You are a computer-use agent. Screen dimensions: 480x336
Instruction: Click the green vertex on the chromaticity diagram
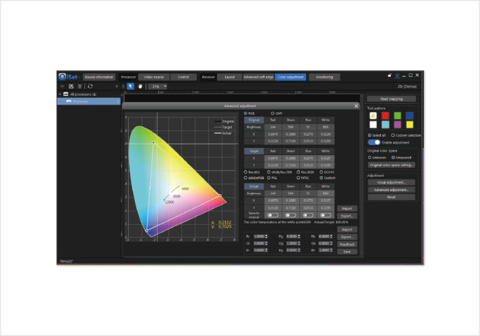[x=154, y=142]
